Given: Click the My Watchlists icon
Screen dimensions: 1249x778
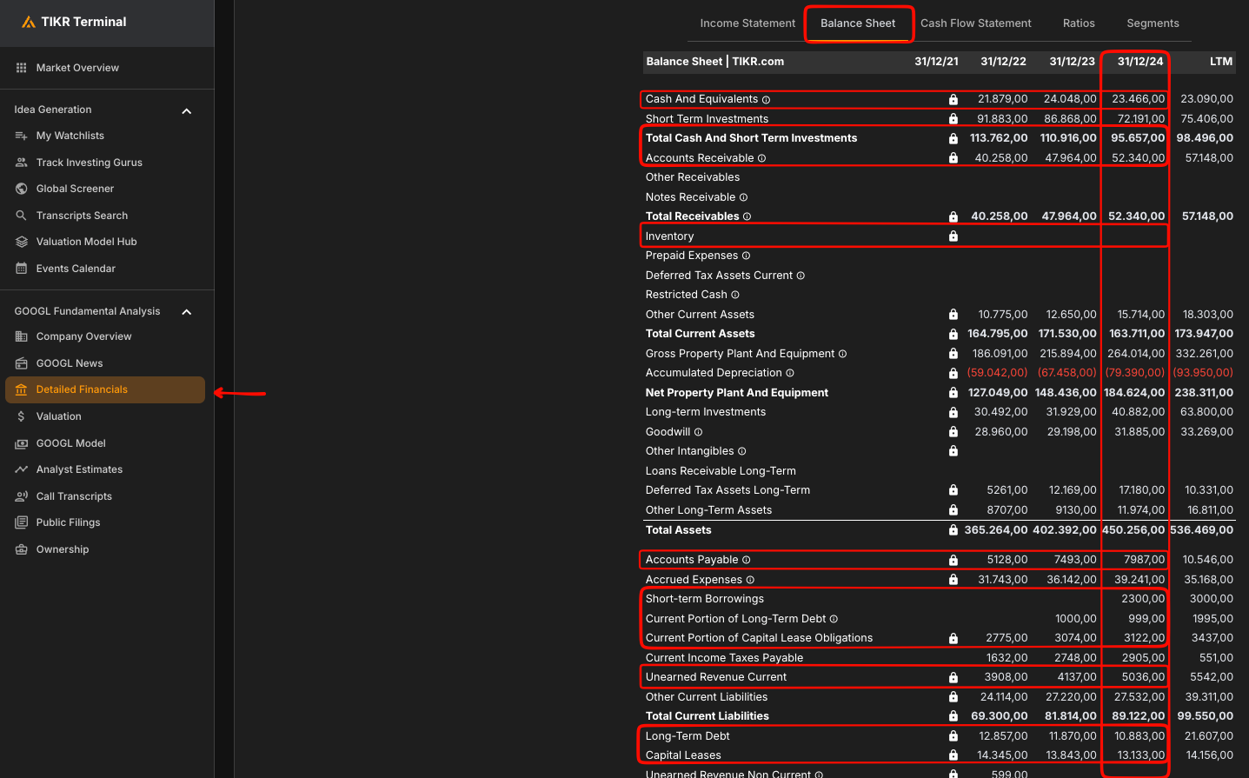Looking at the screenshot, I should [22, 136].
